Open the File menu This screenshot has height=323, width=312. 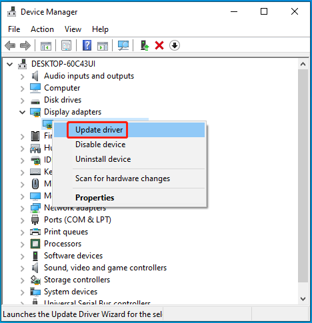click(x=14, y=29)
